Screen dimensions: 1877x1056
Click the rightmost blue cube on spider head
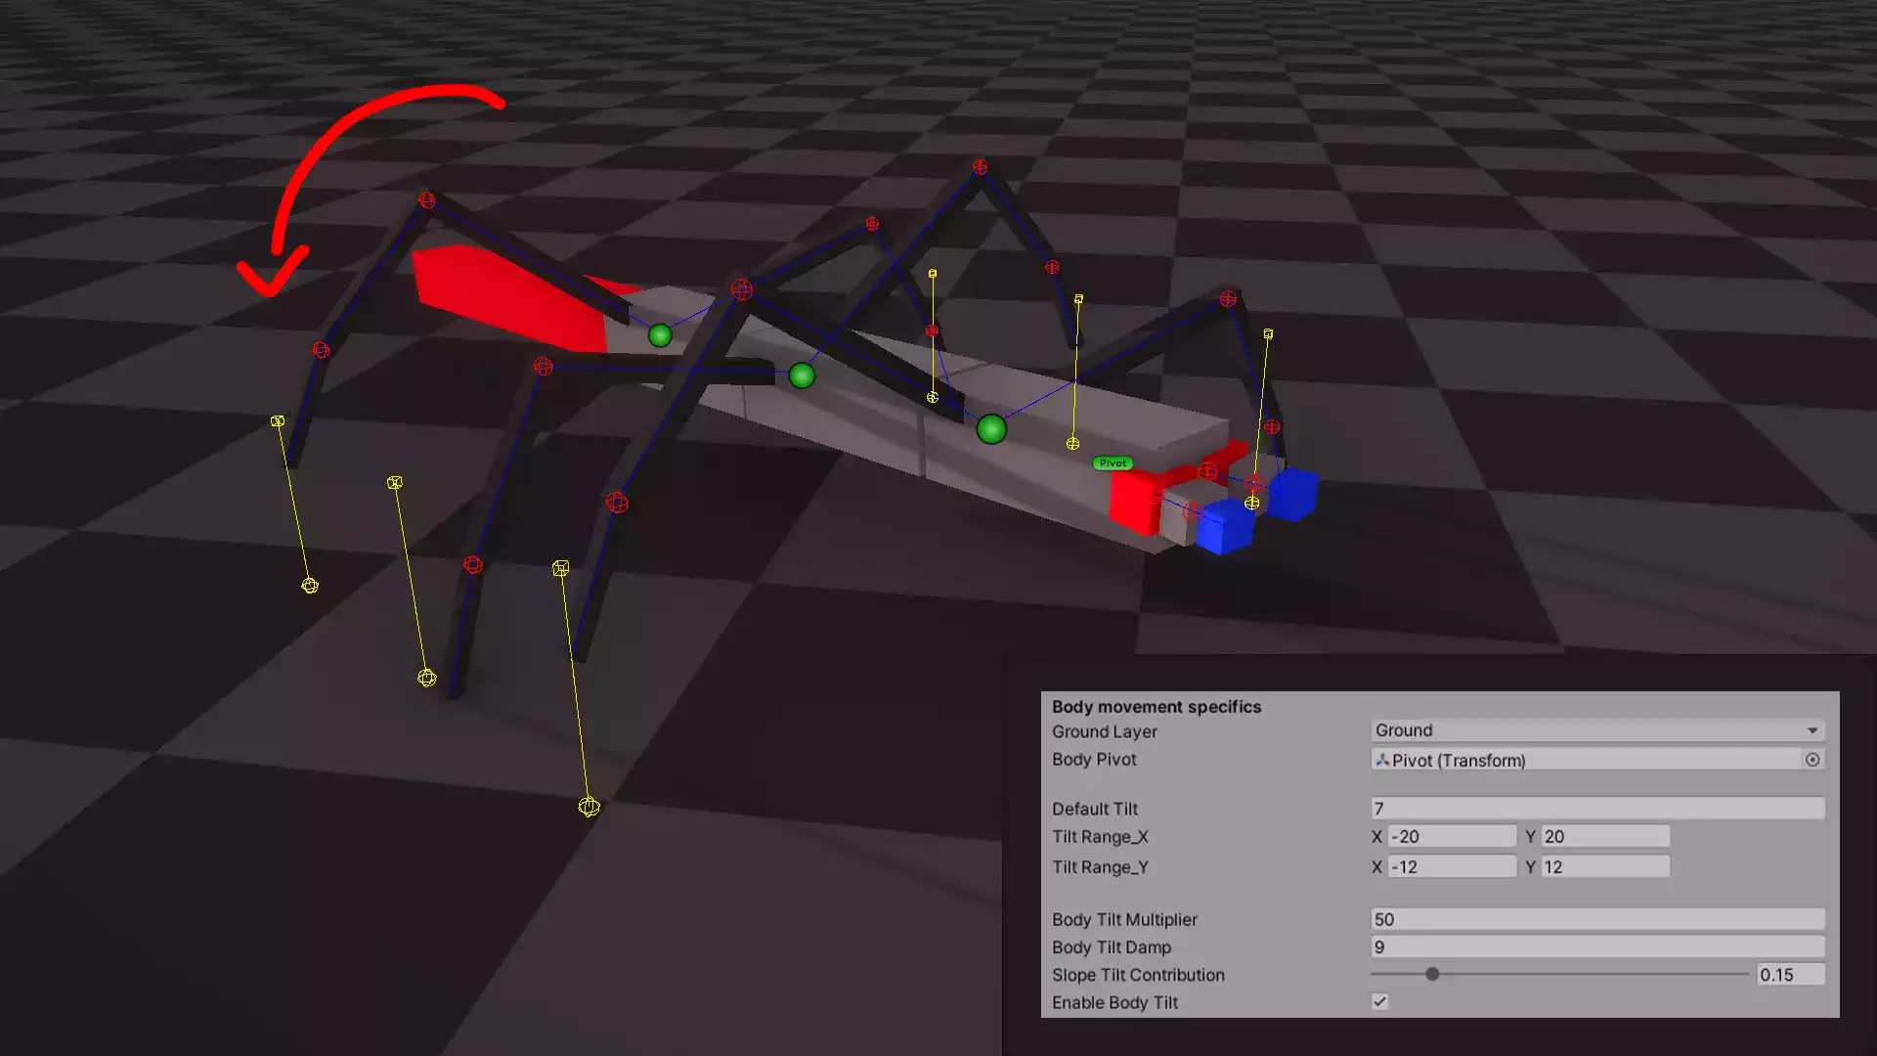(1293, 494)
